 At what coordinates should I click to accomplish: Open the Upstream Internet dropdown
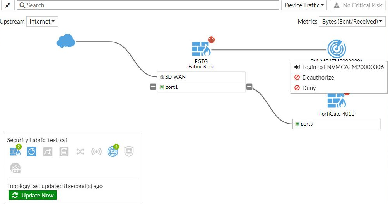click(42, 22)
